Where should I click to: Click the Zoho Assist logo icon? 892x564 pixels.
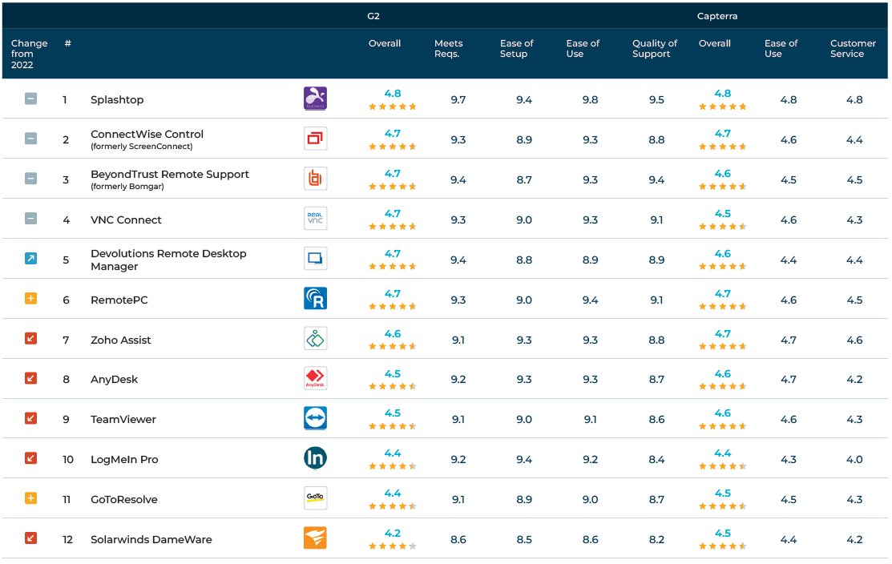click(315, 339)
